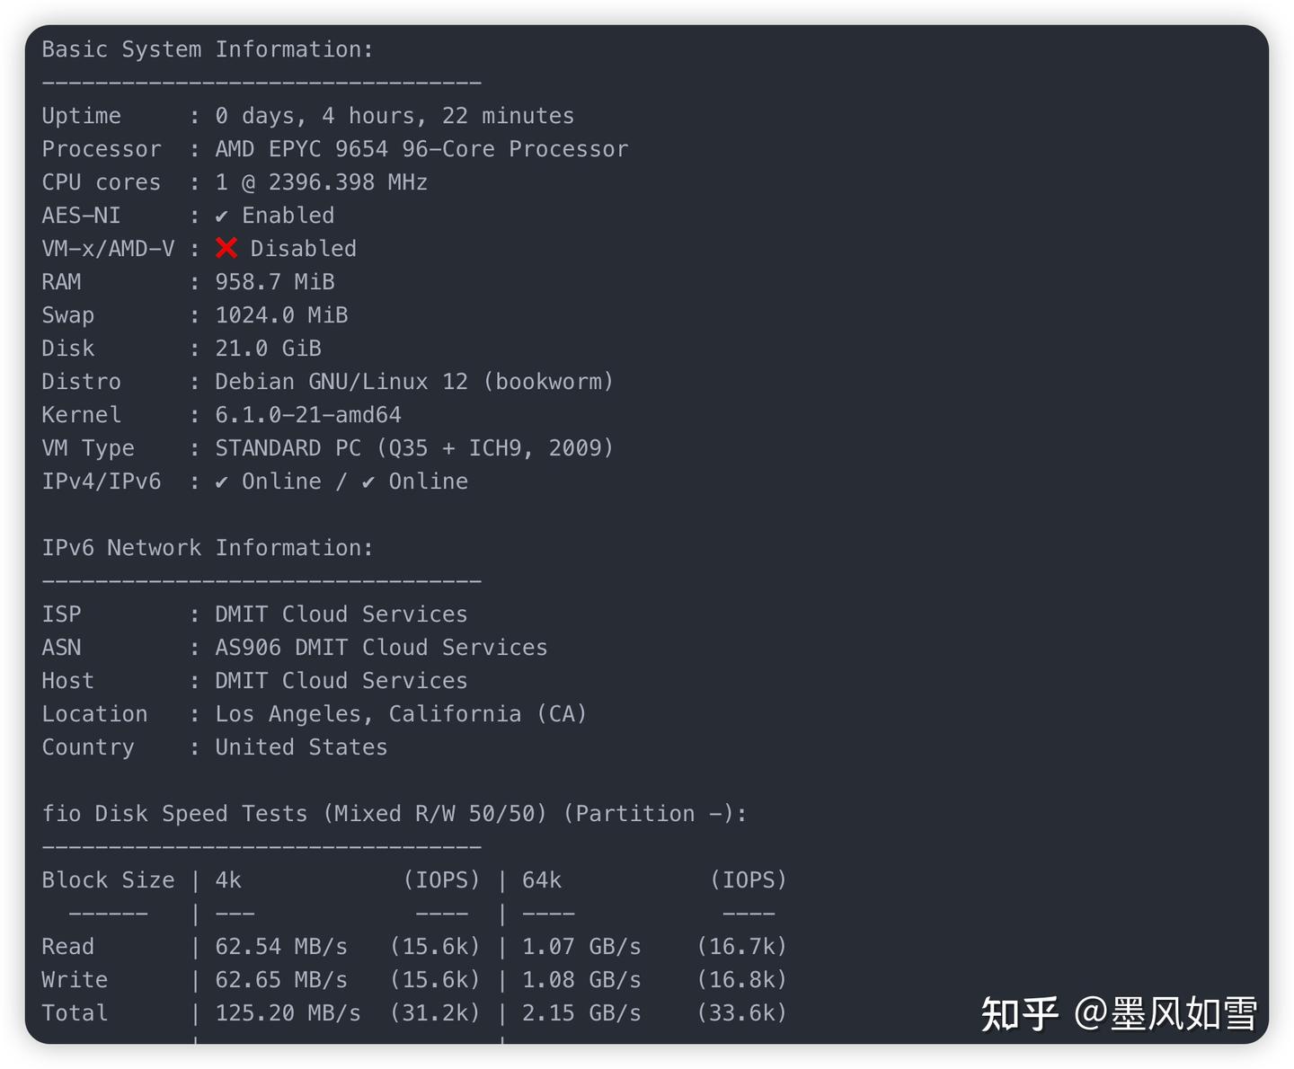Image resolution: width=1294 pixels, height=1069 pixels.
Task: Click the Los Angeles, California location text
Action: click(401, 714)
